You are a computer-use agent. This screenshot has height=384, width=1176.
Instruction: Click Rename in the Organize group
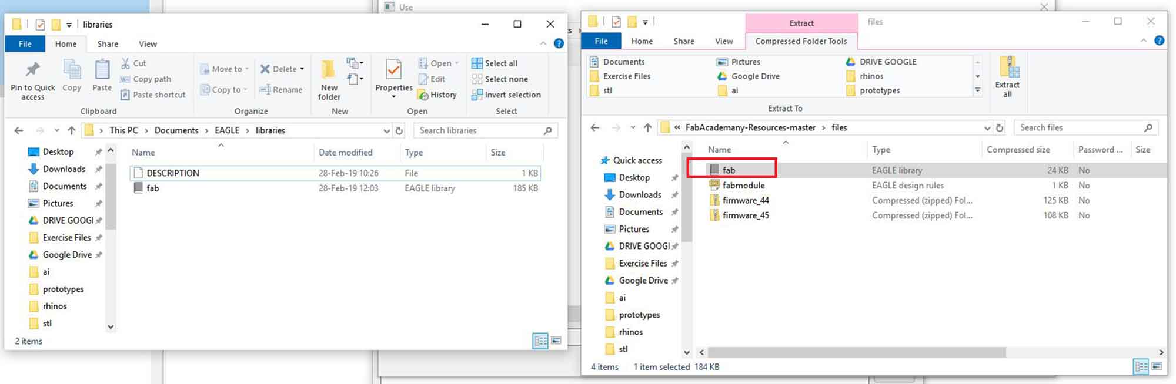pos(281,90)
